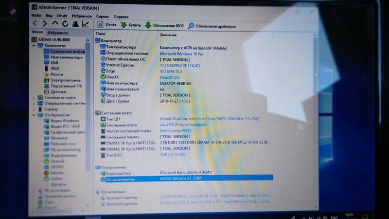Click the Intel Core 2 Duo T6670 link
Viewport: 389px width, 219px height.
pyautogui.click(x=210, y=119)
